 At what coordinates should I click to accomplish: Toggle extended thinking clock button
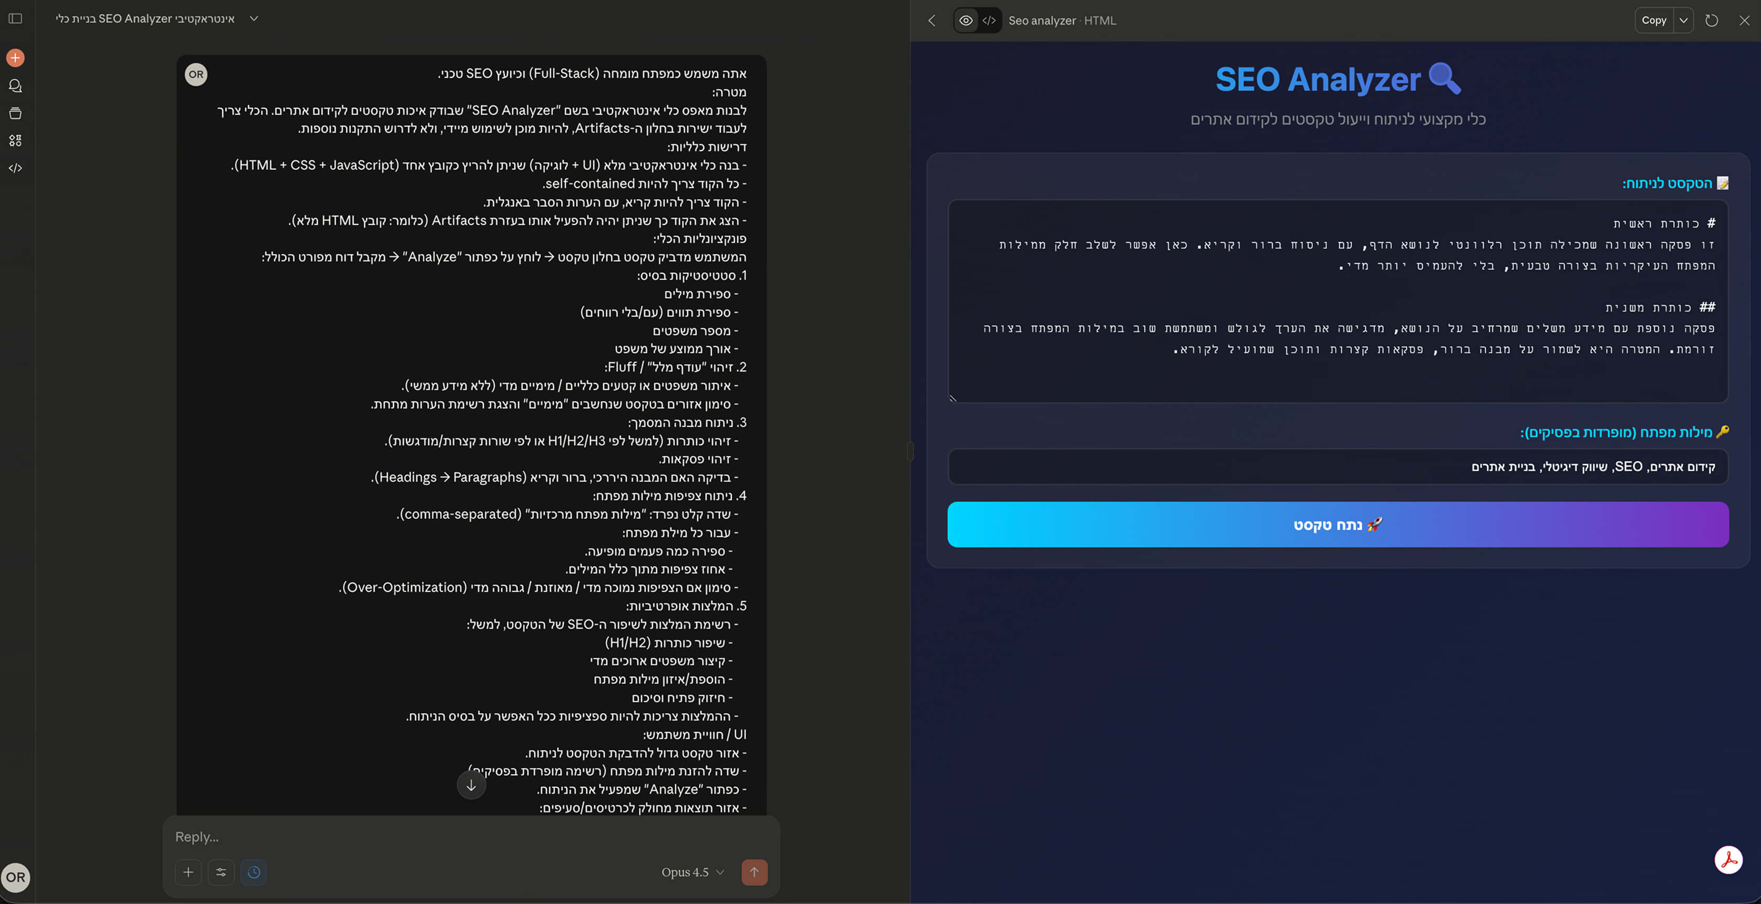click(x=254, y=872)
